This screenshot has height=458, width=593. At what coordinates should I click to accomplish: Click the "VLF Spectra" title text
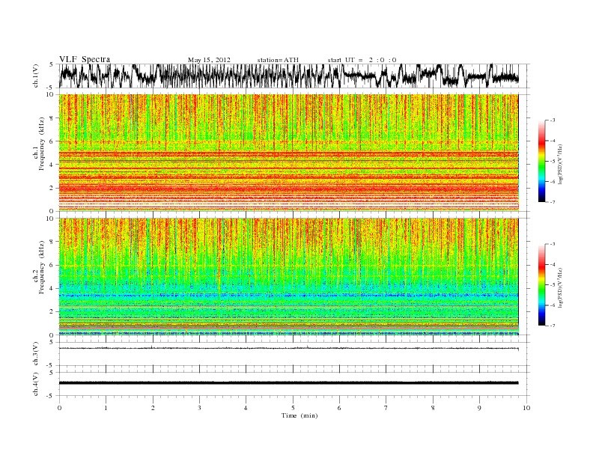click(x=85, y=59)
